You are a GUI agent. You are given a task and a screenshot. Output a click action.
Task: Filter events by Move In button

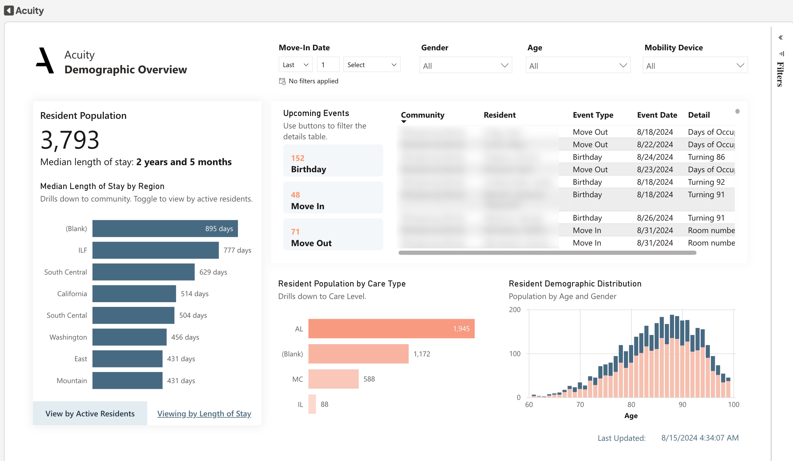pyautogui.click(x=333, y=198)
